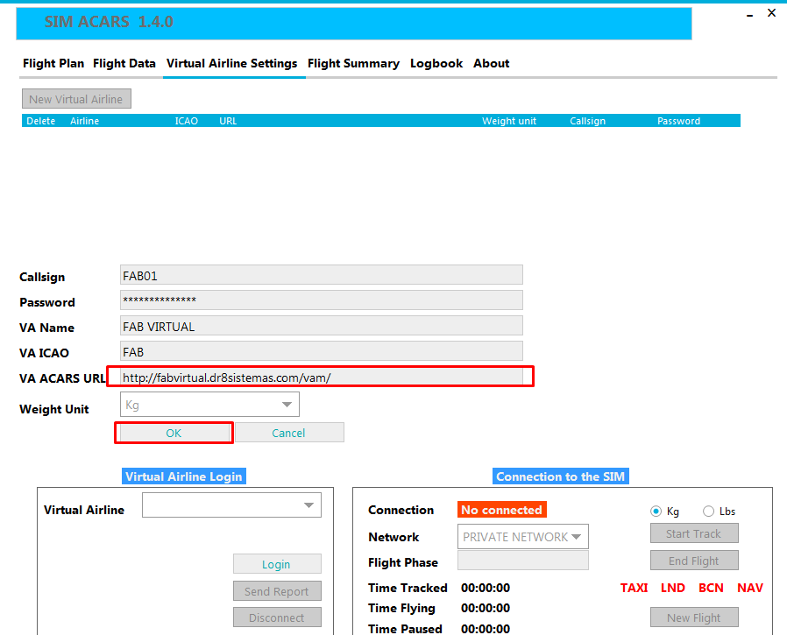Focus the Password input field

coord(321,300)
